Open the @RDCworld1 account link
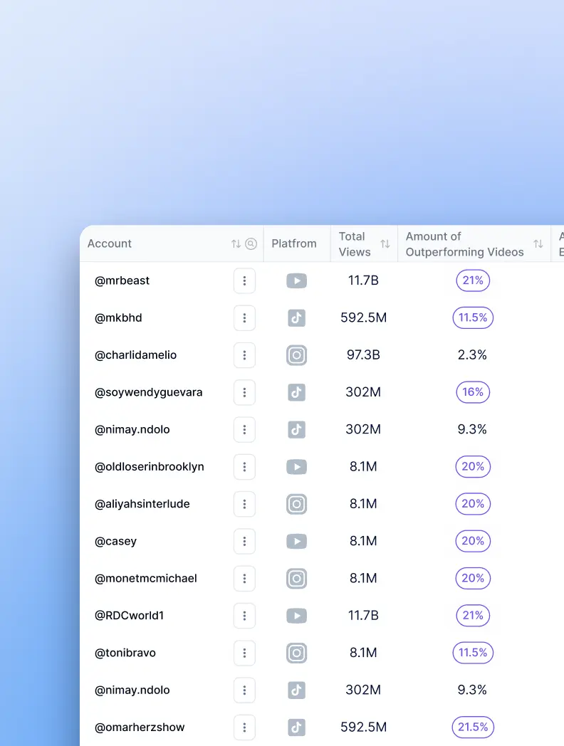Screen dimensions: 564x746 tap(129, 616)
